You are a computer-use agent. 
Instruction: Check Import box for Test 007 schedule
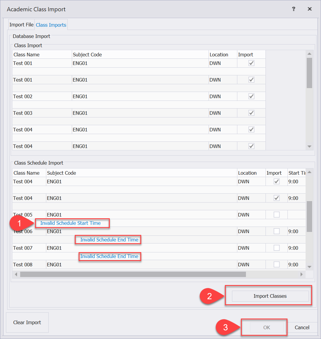276,248
